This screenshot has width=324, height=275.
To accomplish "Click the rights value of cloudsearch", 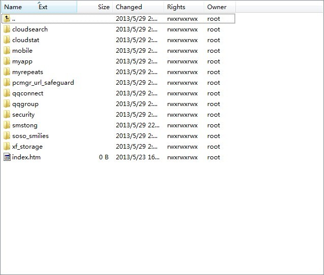I will pos(182,29).
